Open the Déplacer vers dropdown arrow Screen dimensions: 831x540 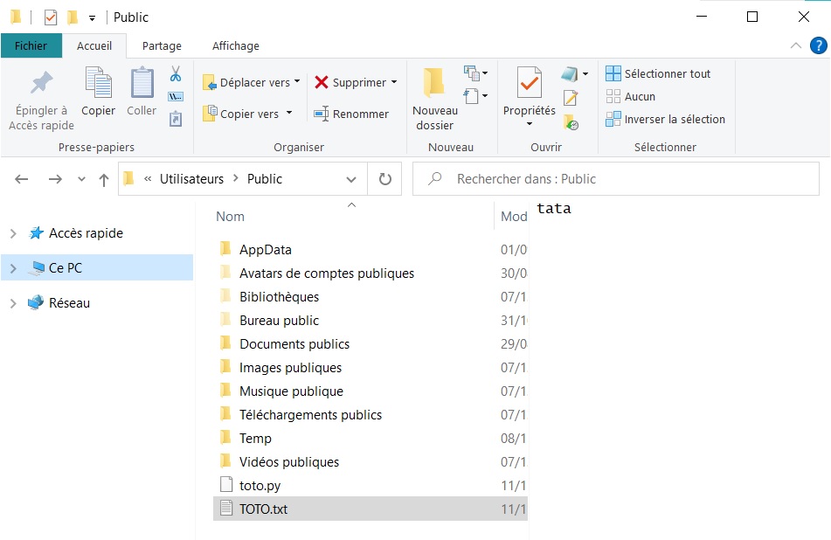click(296, 81)
